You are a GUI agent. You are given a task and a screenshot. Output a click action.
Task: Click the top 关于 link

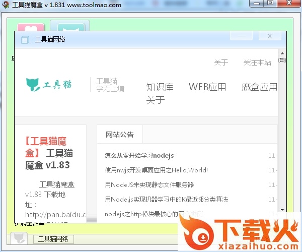221,62
